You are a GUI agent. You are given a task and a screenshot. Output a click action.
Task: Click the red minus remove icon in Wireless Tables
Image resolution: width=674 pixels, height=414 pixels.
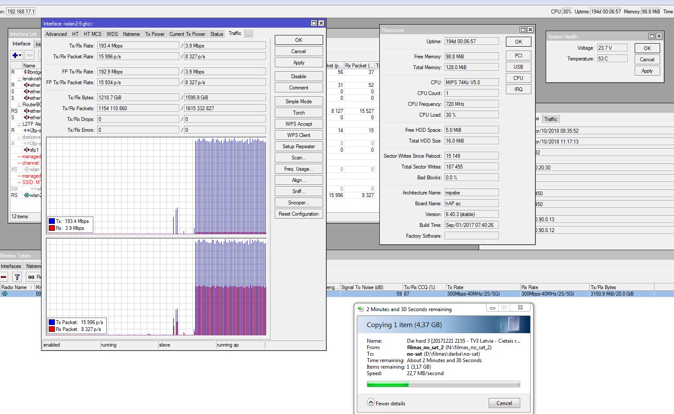4,277
